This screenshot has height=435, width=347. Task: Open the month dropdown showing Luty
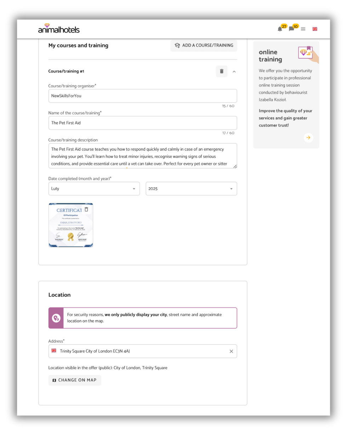click(94, 189)
